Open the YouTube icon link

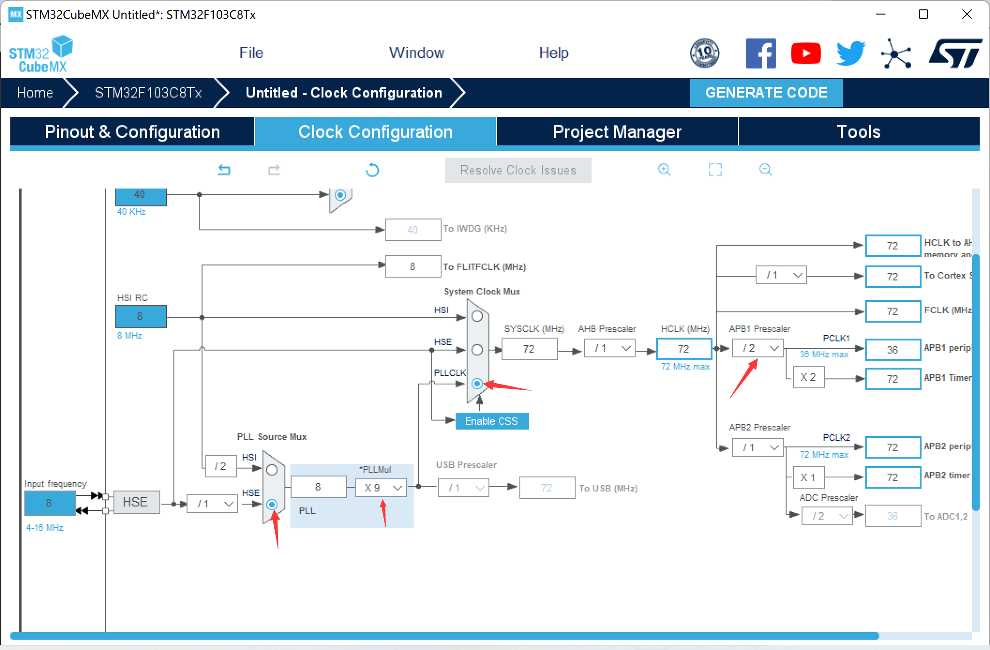[x=806, y=53]
